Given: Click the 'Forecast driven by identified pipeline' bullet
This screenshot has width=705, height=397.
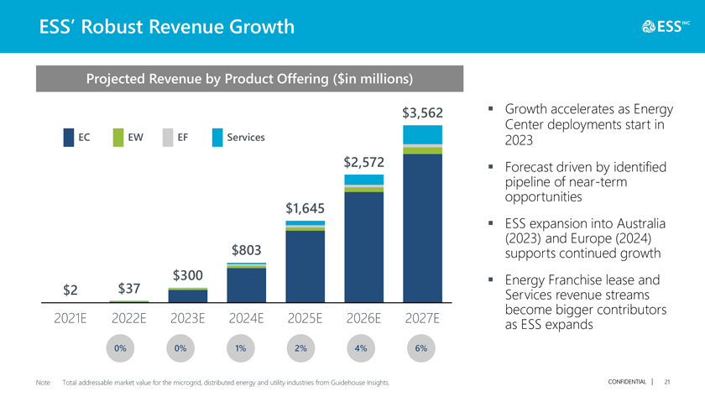Looking at the screenshot, I should [586, 181].
